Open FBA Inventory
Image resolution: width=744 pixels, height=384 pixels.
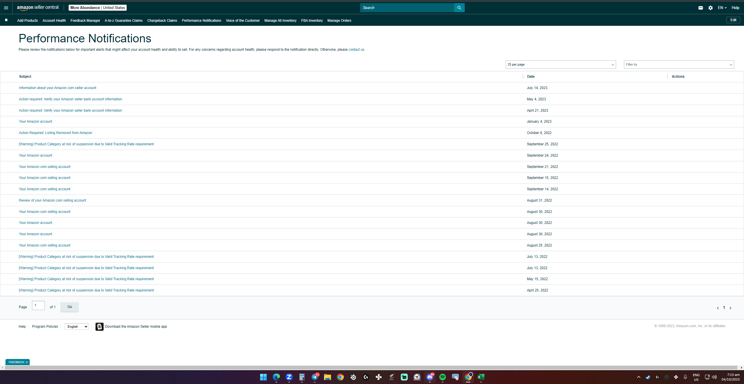coord(312,21)
